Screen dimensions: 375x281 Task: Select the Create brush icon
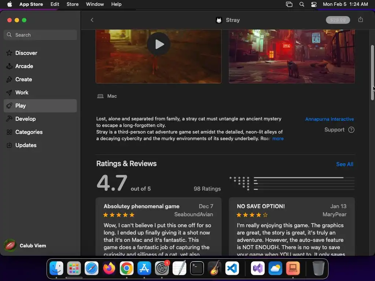point(9,79)
